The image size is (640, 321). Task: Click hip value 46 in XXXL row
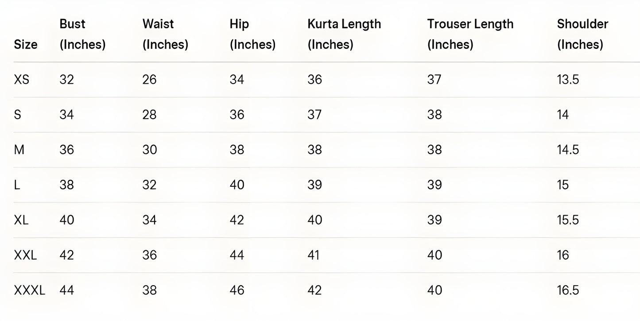[x=237, y=290]
